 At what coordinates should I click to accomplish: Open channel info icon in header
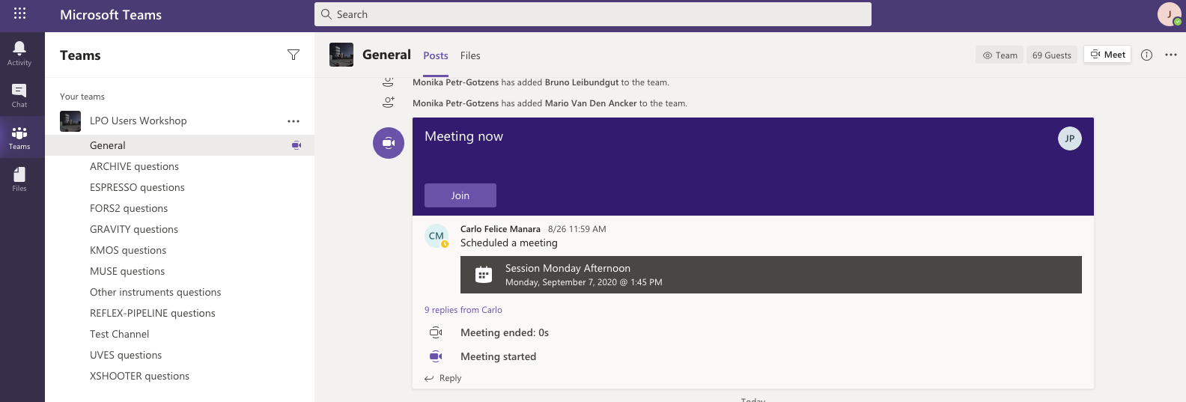(x=1146, y=55)
